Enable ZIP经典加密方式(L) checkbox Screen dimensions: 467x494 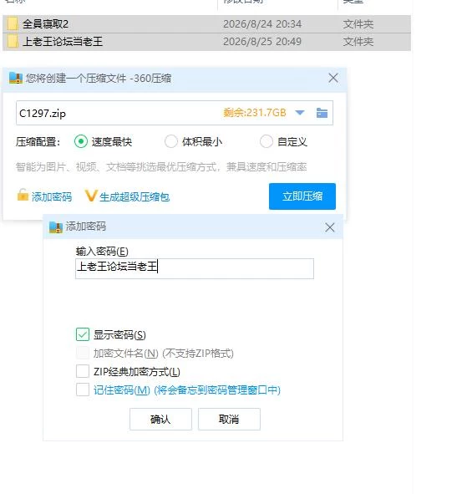click(83, 371)
